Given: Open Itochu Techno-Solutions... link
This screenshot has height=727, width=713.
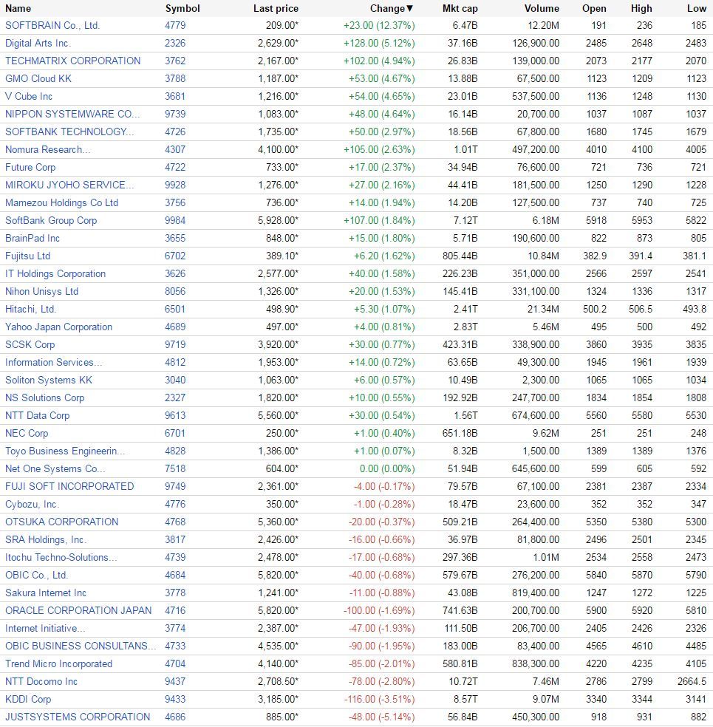Looking at the screenshot, I should [x=61, y=557].
